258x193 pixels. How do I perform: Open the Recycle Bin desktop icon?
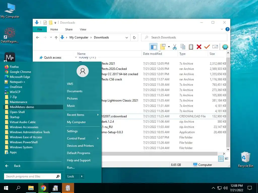[x=245, y=160]
